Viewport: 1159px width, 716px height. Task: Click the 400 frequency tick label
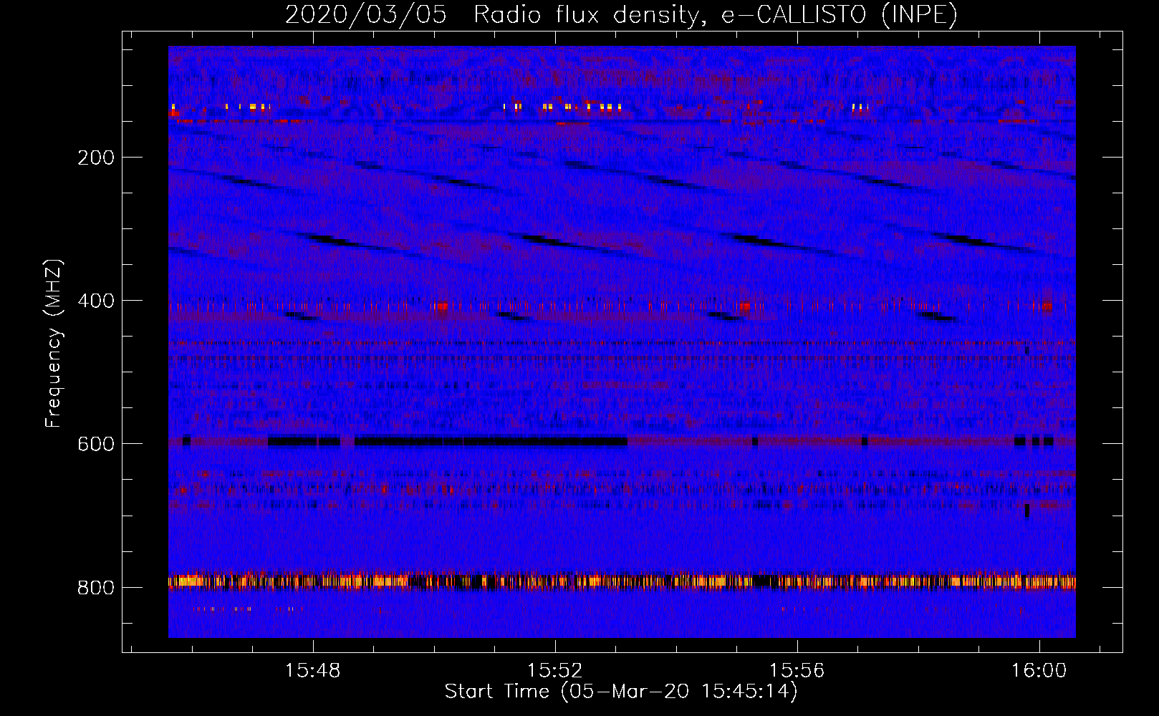pyautogui.click(x=95, y=301)
